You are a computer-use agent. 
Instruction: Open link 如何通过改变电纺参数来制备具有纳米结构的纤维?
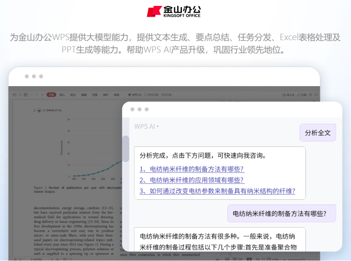(217, 191)
